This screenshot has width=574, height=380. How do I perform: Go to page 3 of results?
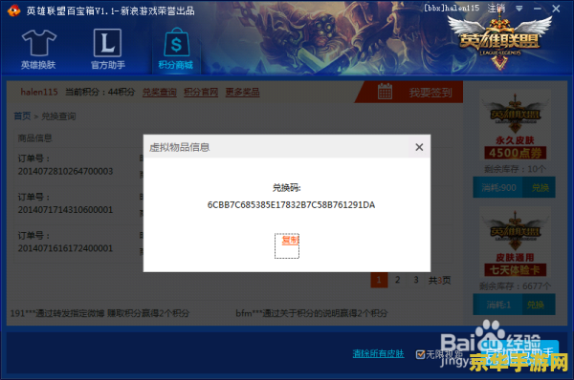416,281
